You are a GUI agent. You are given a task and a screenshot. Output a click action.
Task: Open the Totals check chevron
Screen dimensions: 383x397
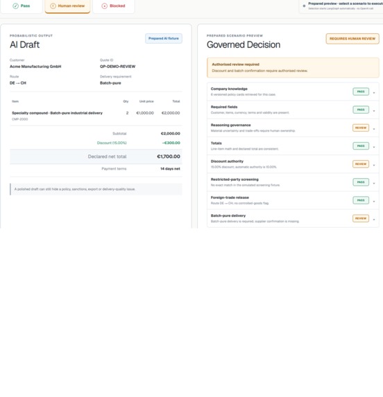[374, 147]
